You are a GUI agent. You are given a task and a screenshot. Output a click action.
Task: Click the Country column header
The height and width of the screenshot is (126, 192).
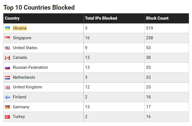pos(12,18)
